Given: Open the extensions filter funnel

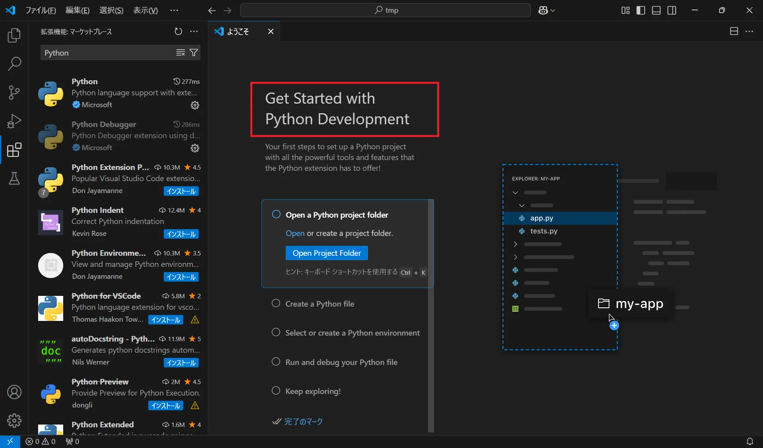Looking at the screenshot, I should coord(194,53).
